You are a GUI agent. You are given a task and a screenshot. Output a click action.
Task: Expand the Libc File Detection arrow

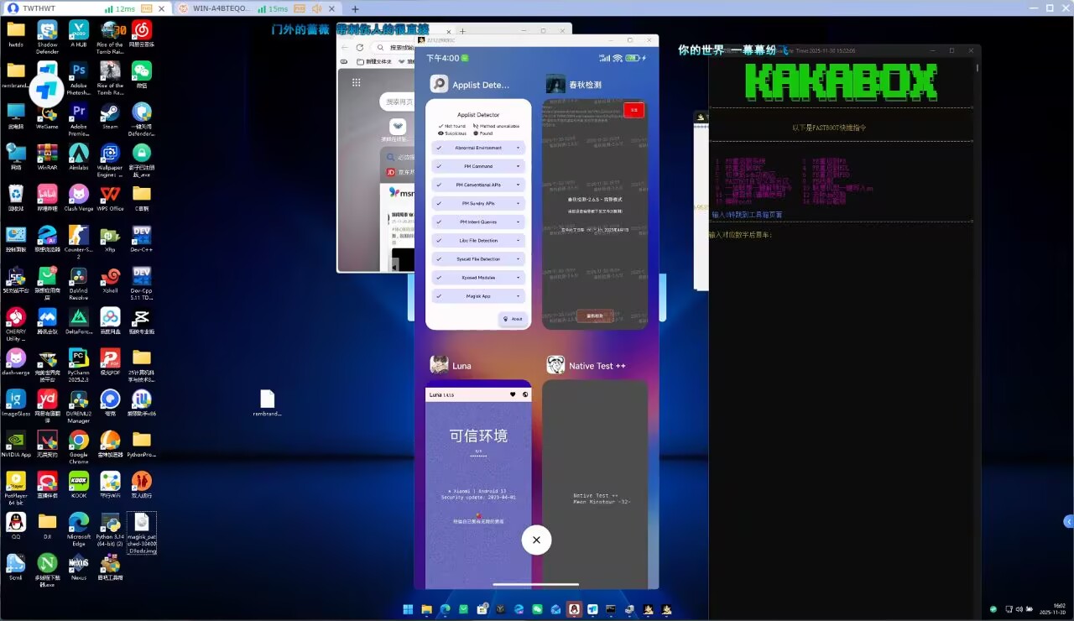point(518,241)
